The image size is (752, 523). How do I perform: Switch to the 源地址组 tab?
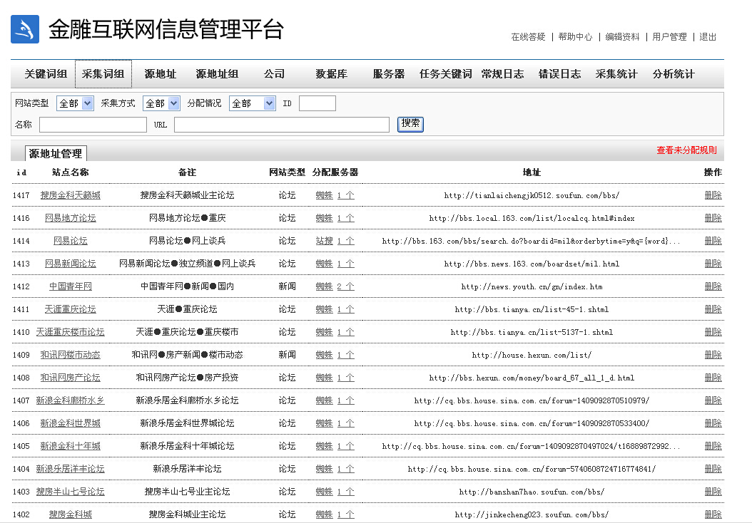pyautogui.click(x=217, y=74)
